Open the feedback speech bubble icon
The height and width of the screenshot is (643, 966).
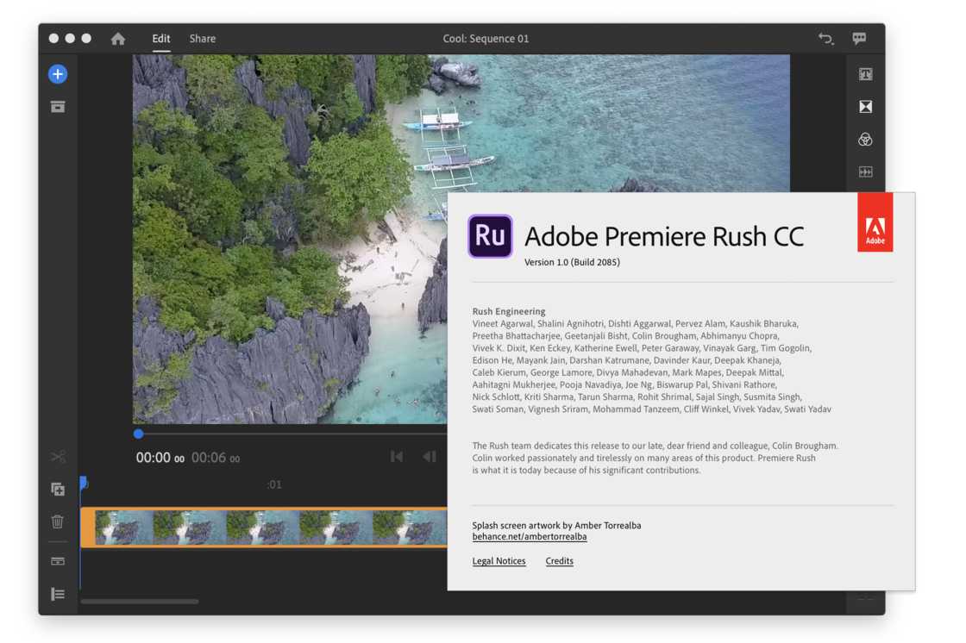click(x=859, y=39)
